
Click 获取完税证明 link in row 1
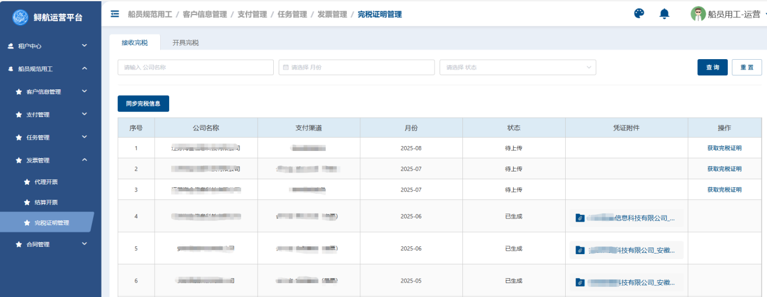point(724,148)
